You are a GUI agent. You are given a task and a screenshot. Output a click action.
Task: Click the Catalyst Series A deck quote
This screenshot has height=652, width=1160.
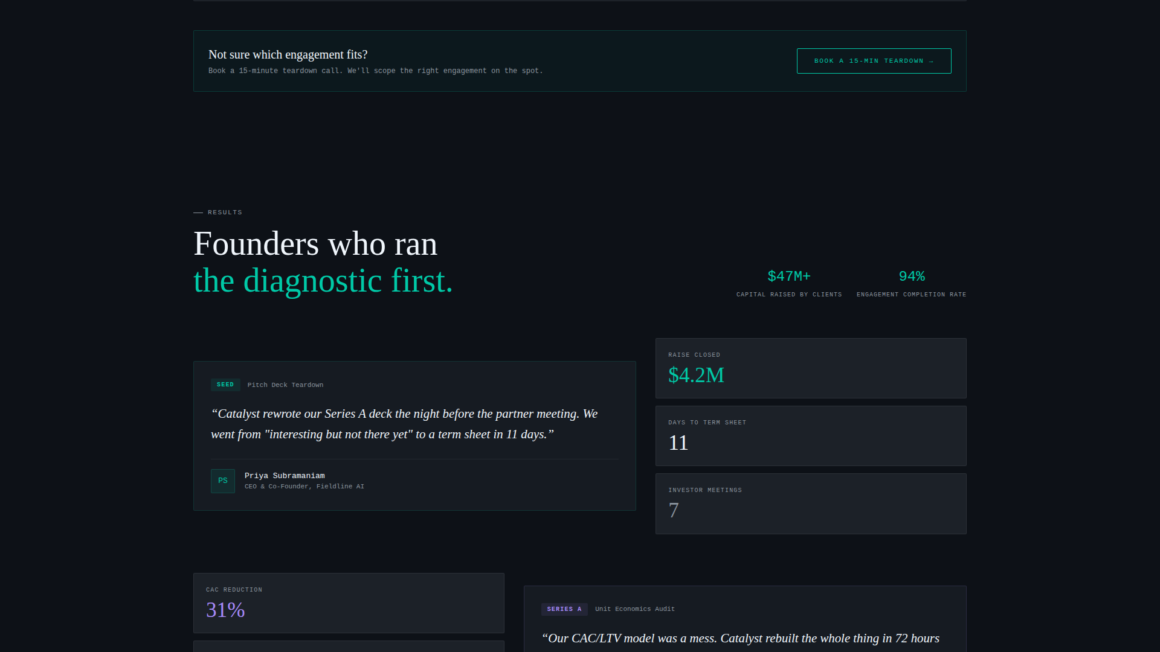click(x=404, y=424)
